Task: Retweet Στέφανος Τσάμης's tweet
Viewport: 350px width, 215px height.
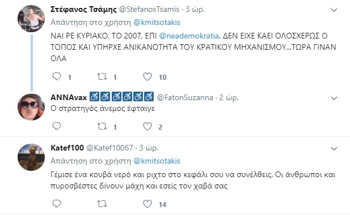Action: pos(102,76)
